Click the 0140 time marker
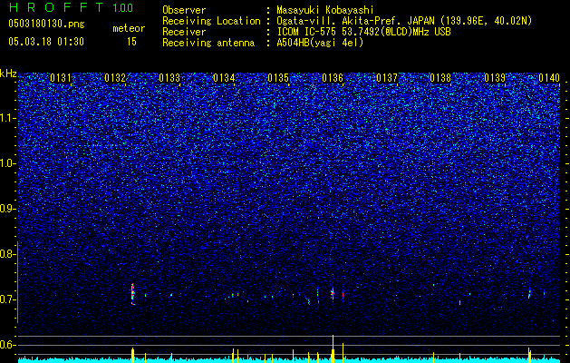The width and height of the screenshot is (570, 363). (x=549, y=78)
